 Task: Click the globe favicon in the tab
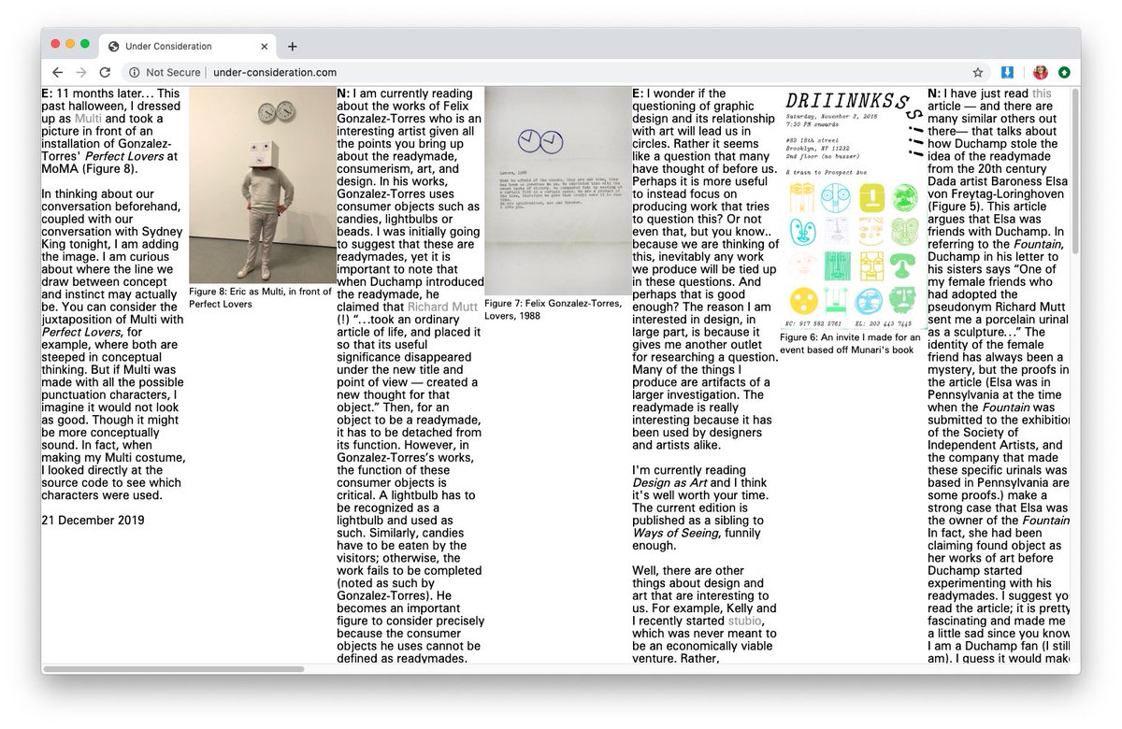pos(114,46)
